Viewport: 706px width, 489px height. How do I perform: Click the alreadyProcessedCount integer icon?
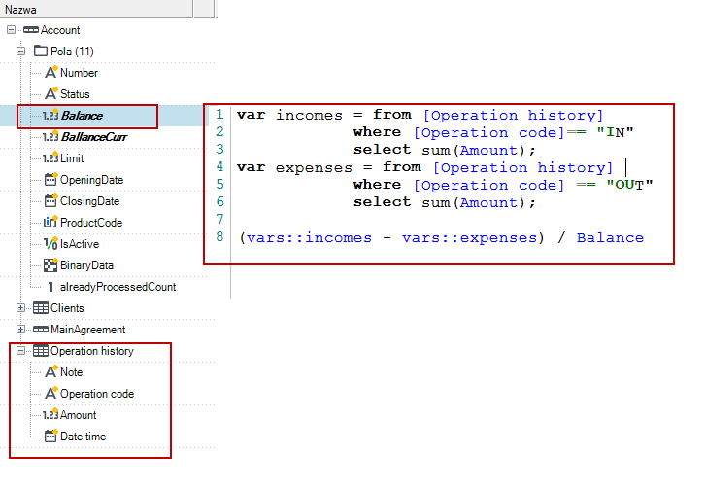point(50,287)
